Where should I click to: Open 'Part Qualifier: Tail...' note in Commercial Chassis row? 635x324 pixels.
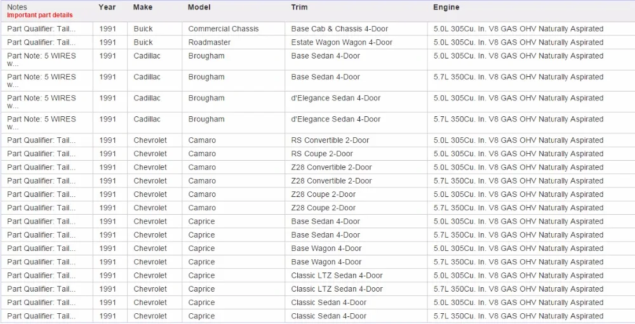(41, 29)
